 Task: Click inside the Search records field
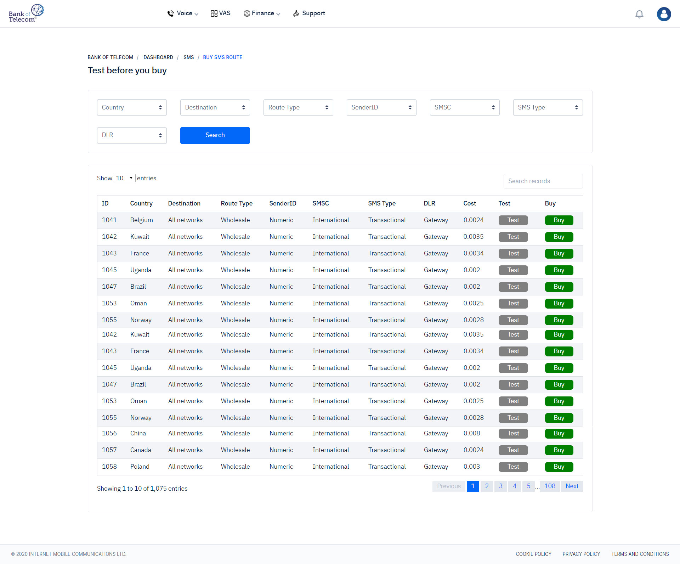(543, 181)
